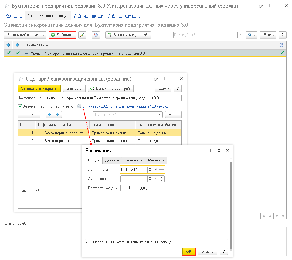The width and height of the screenshot is (292, 260).
Task: Clear the Дата начала field value
Action: [x=156, y=169]
